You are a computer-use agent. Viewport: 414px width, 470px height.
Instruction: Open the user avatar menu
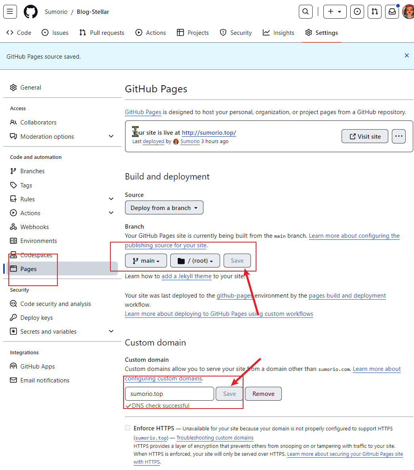[408, 11]
